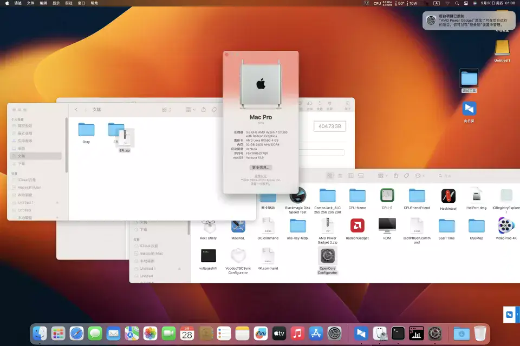The image size is (520, 346).
Task: Open MaciASL from the tools window
Action: (238, 226)
